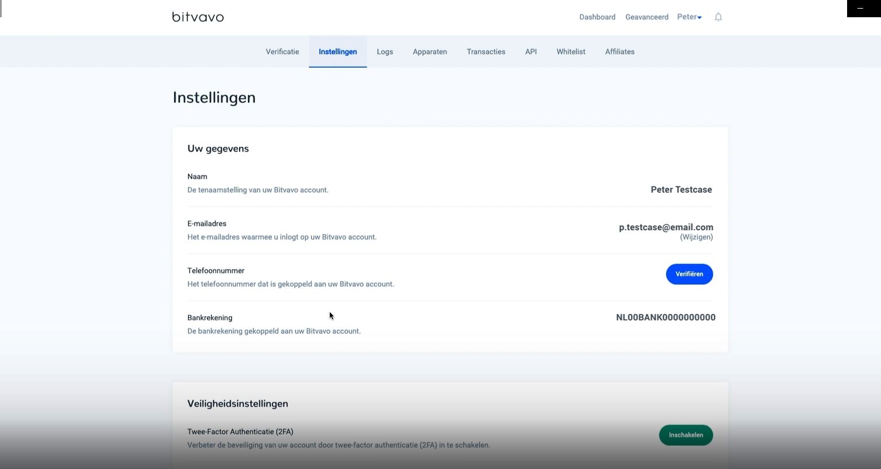Click the name Peter Testcase
The image size is (881, 469).
coord(681,189)
